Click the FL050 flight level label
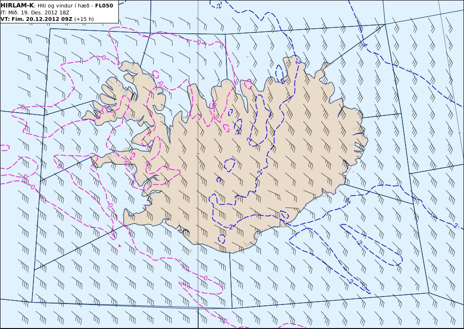Screen dimensions: 464x329 click(104, 5)
